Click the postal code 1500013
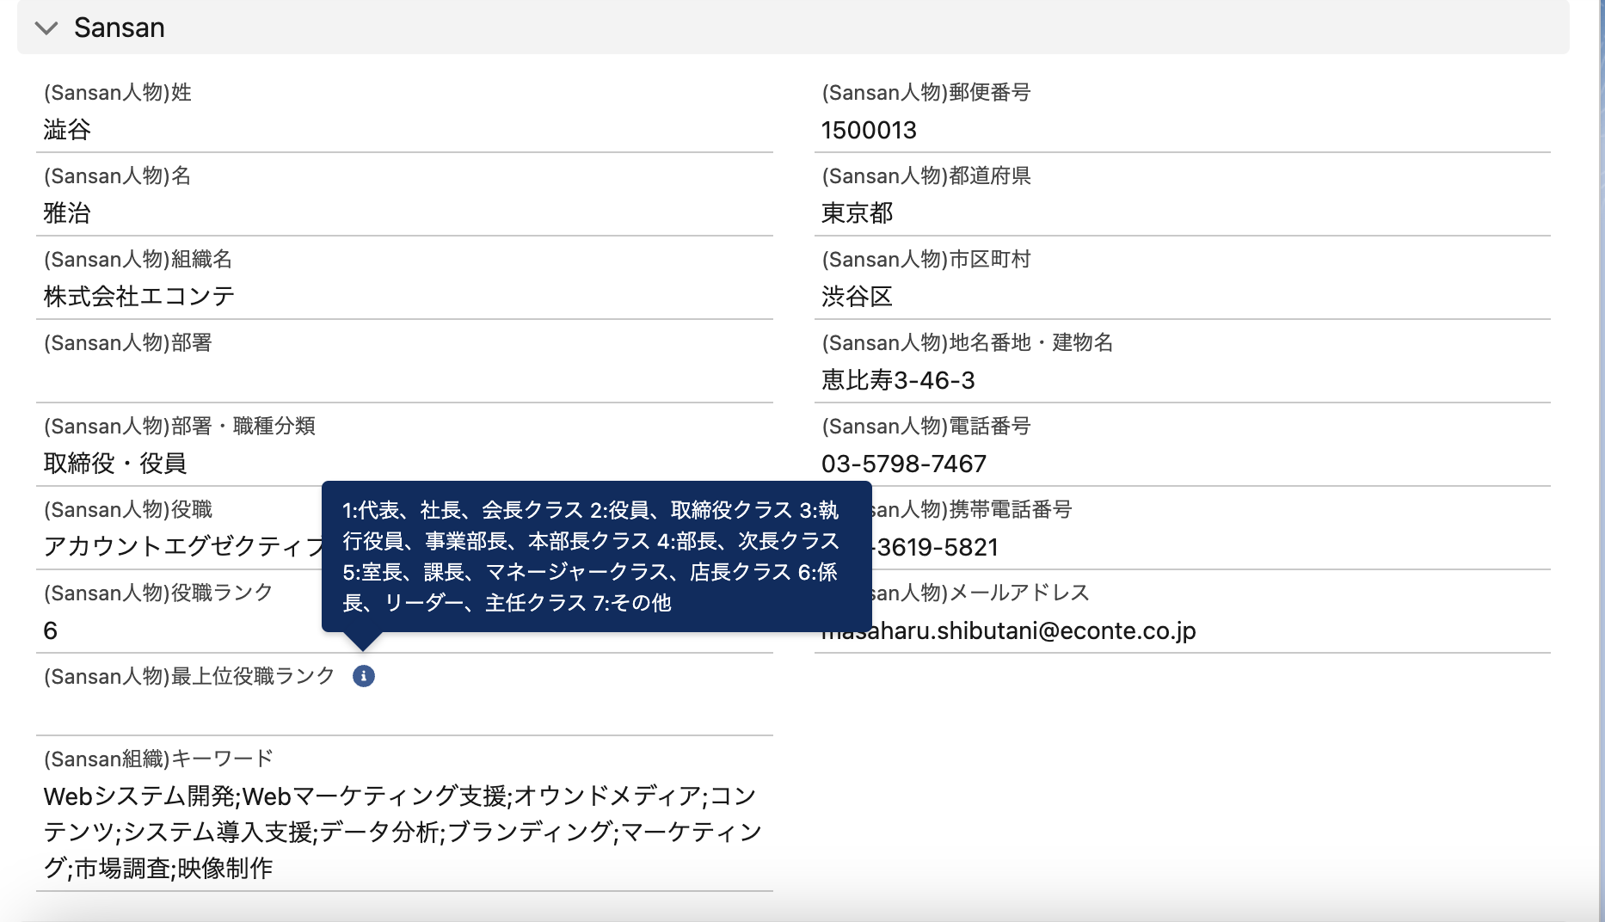The height and width of the screenshot is (922, 1605). 869,130
